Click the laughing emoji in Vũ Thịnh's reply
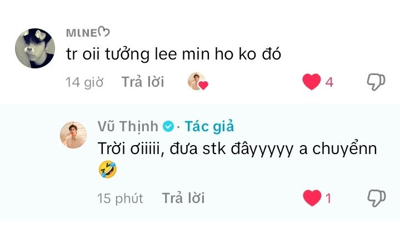 108,169
